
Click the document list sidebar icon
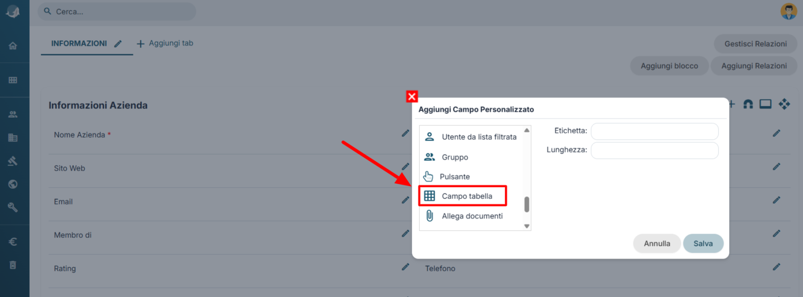13,265
